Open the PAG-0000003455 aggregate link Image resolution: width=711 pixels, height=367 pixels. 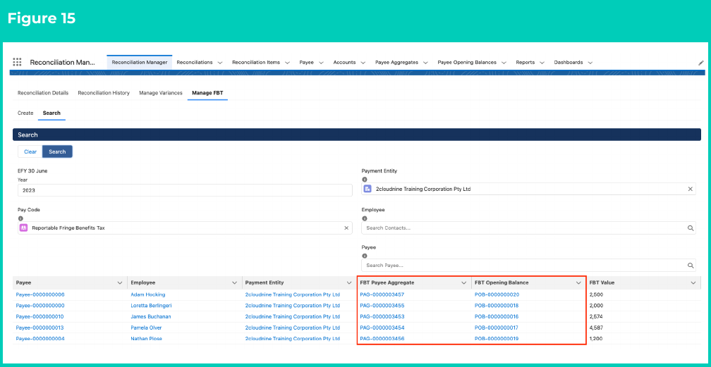pyautogui.click(x=382, y=306)
